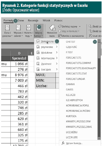Choose CHI.TEST from the function list
The width and height of the screenshot is (103, 149).
click(71, 42)
